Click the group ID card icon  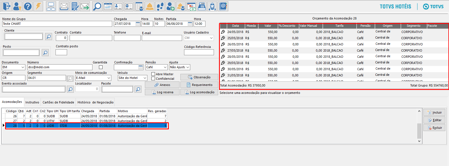pos(129,6)
